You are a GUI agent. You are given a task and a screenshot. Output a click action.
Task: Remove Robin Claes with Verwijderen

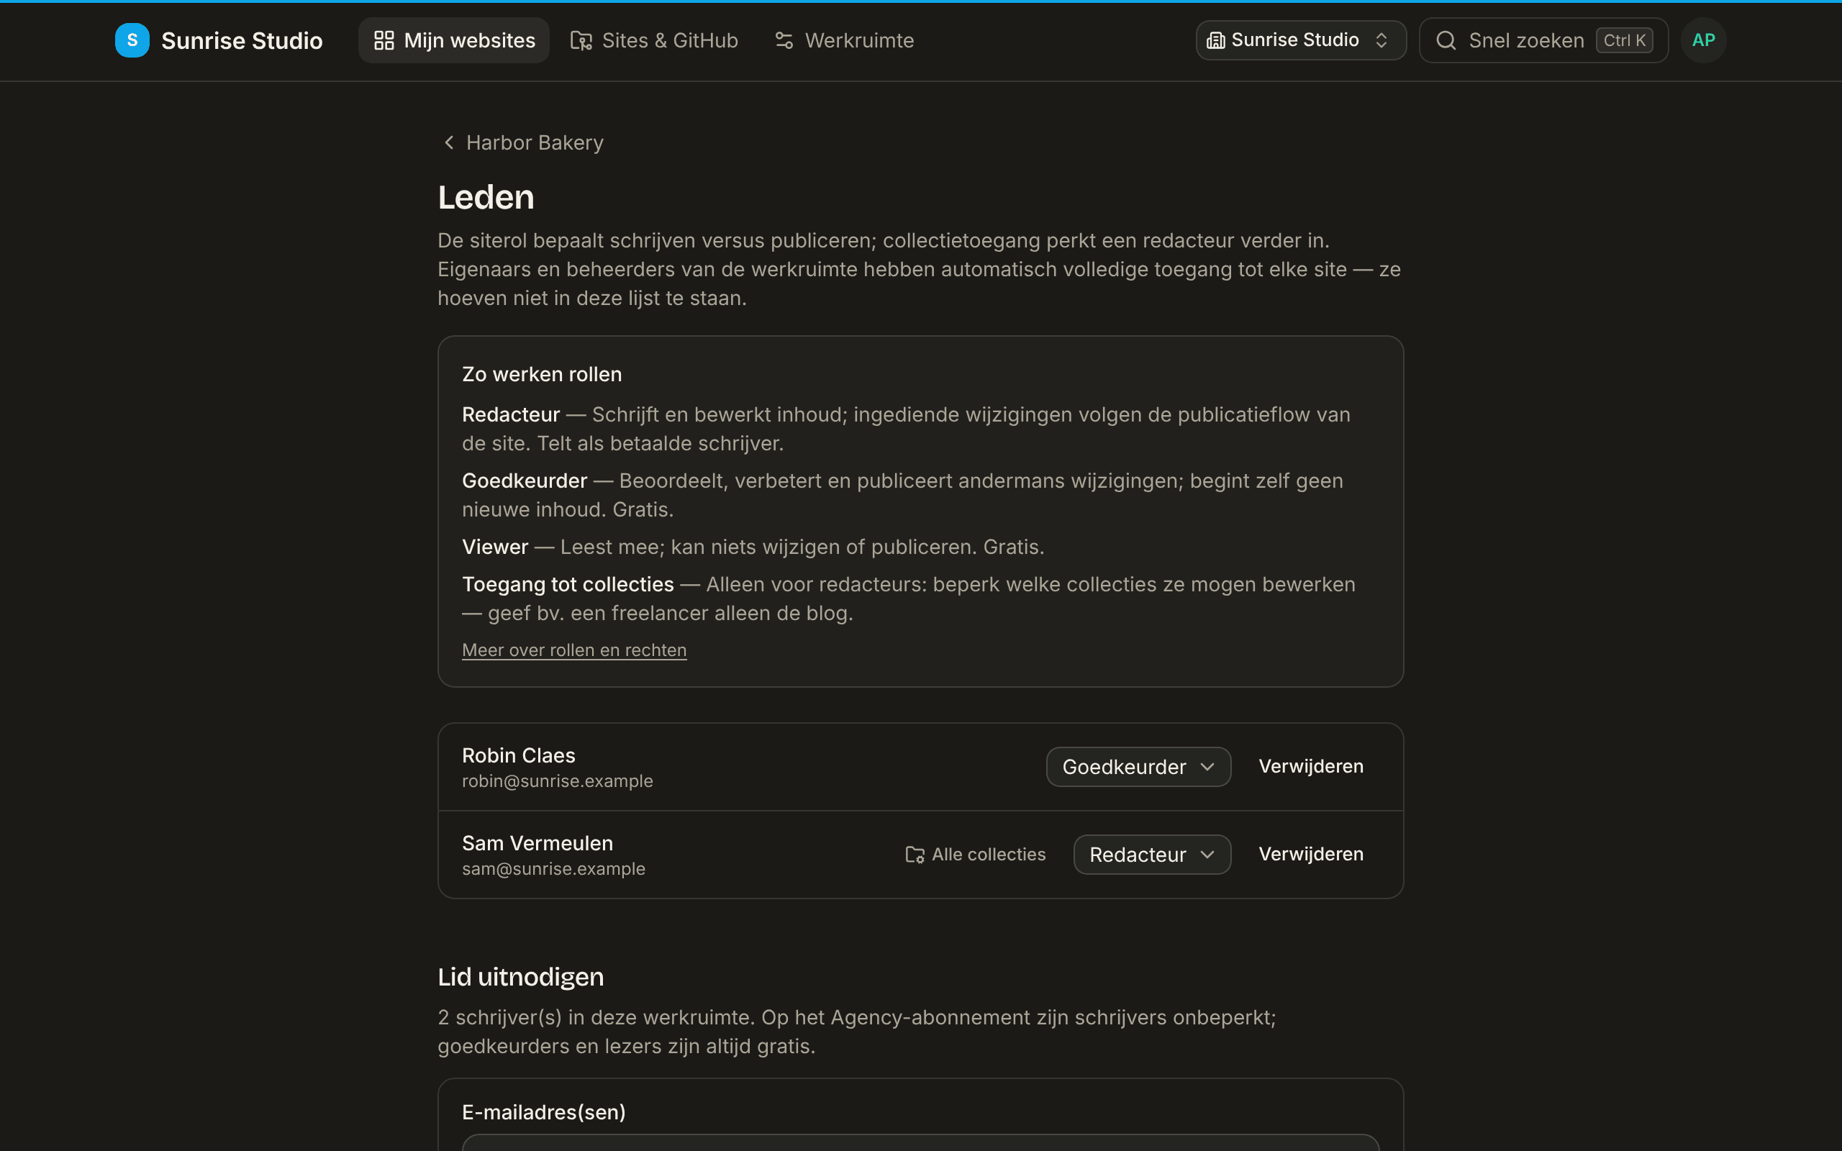coord(1311,767)
